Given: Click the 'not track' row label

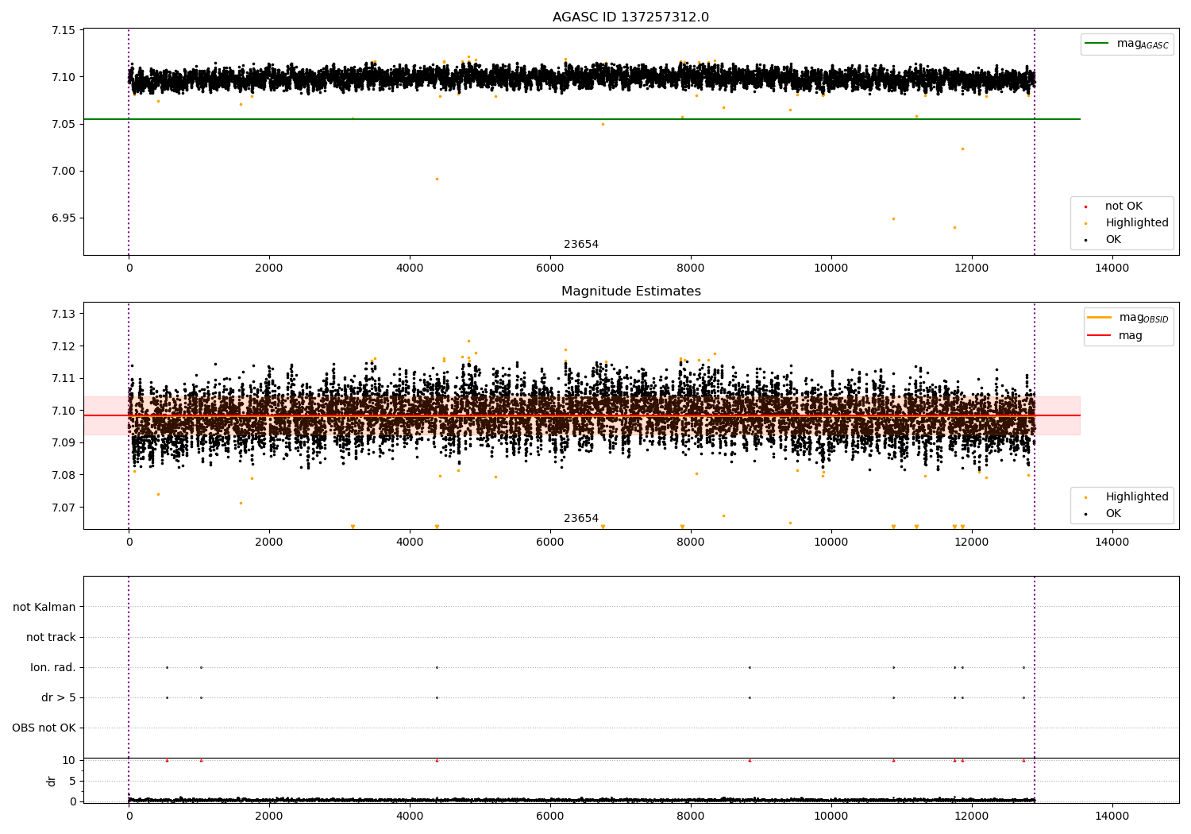Looking at the screenshot, I should pos(51,637).
